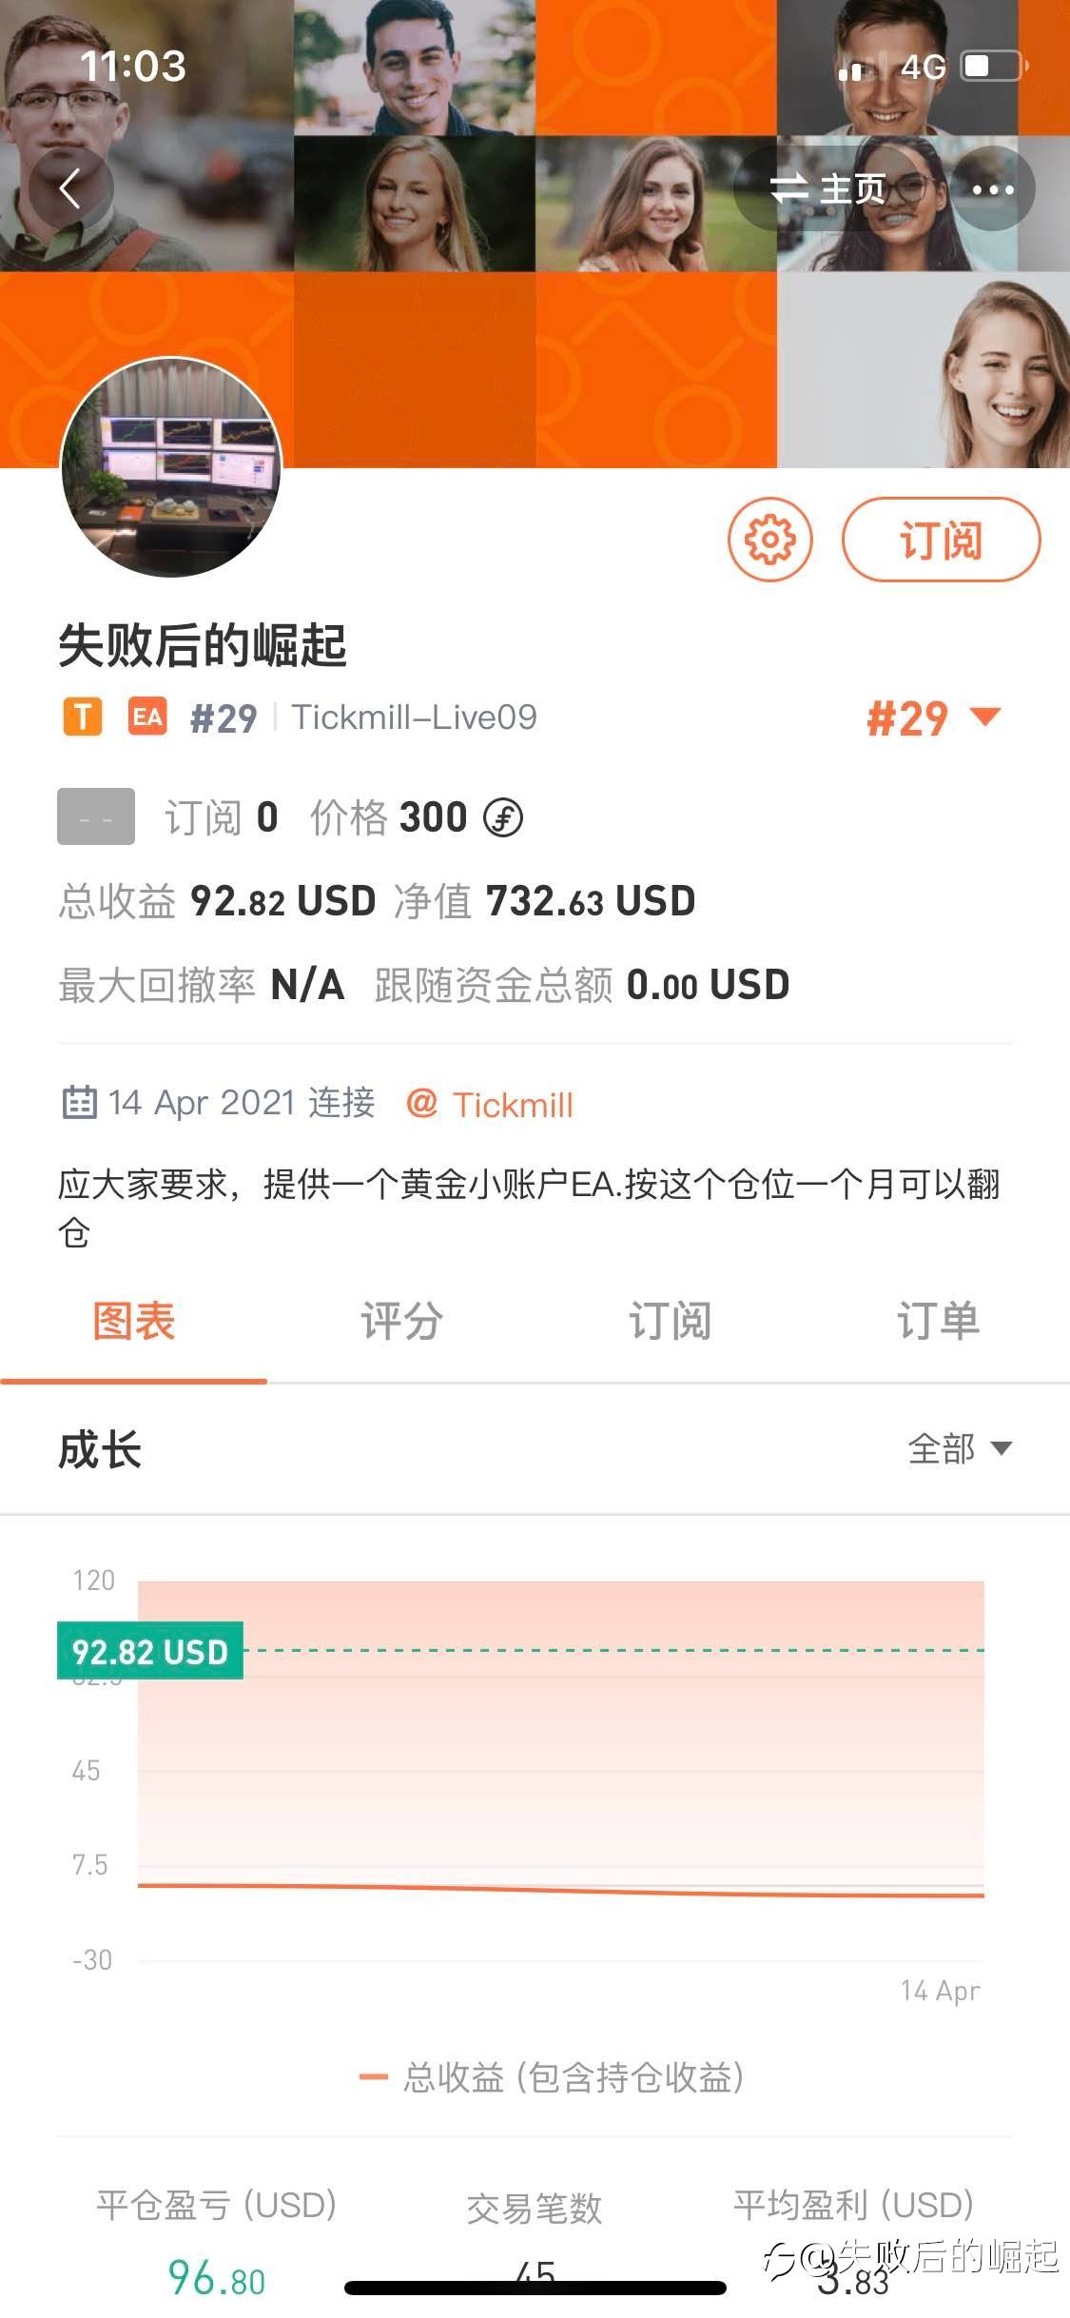Tap the 92.82 USD chart value marker
The height and width of the screenshot is (2318, 1070).
coord(150,1651)
